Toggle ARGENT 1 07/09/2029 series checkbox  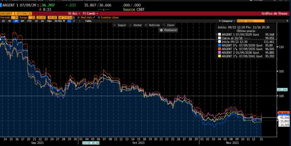219,35
